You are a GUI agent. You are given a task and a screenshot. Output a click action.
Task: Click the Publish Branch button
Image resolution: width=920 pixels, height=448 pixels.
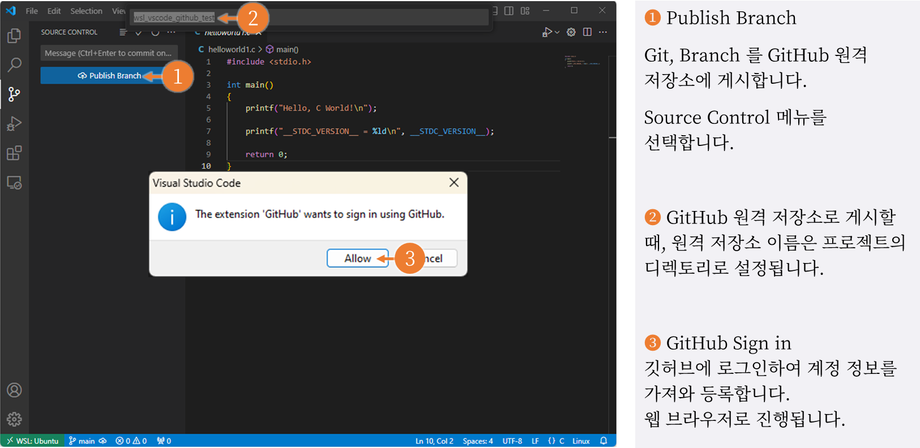tap(109, 75)
